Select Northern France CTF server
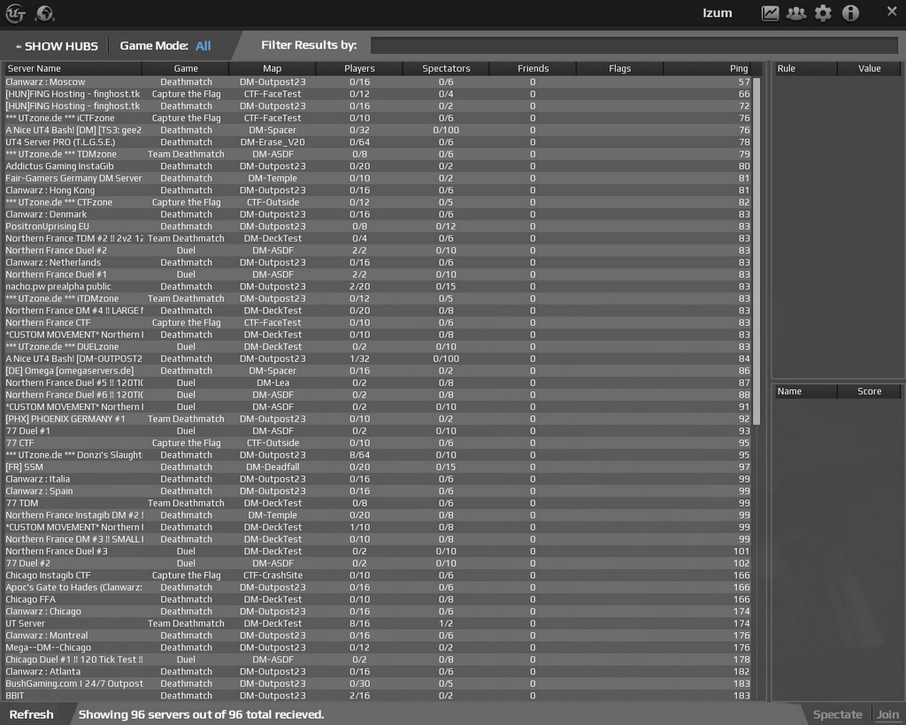The width and height of the screenshot is (906, 725). [378, 322]
